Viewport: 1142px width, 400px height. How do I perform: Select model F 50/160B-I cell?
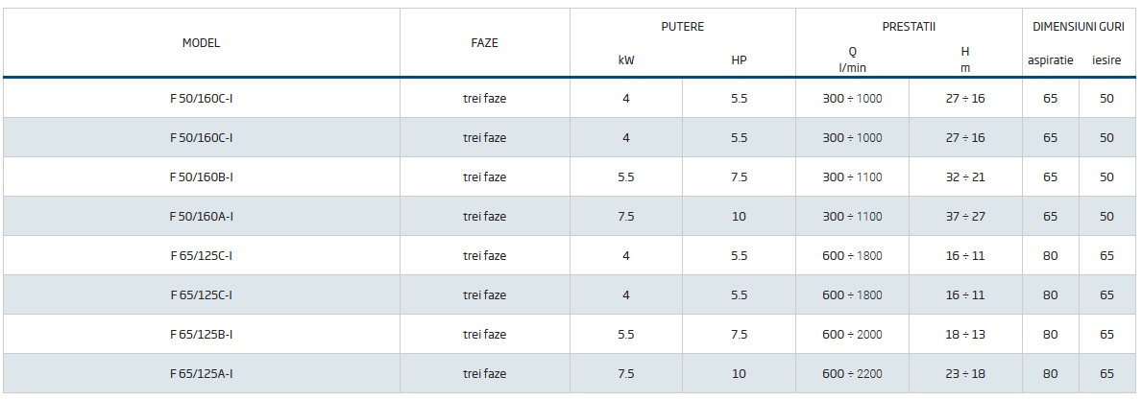[x=201, y=177]
